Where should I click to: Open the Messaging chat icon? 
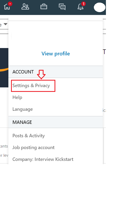click(62, 7)
